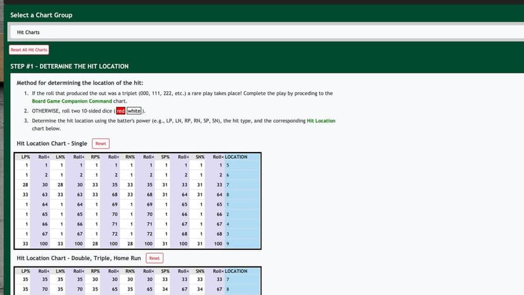The image size is (524, 295).
Task: Click SN% header in Double, Triple, Home Run chart
Action: (x=200, y=271)
